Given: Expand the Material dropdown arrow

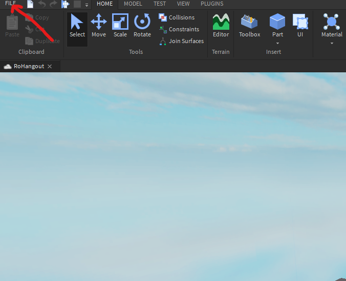Looking at the screenshot, I should click(x=332, y=44).
